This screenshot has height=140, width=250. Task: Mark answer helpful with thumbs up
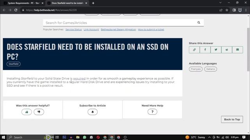[x=27, y=112]
